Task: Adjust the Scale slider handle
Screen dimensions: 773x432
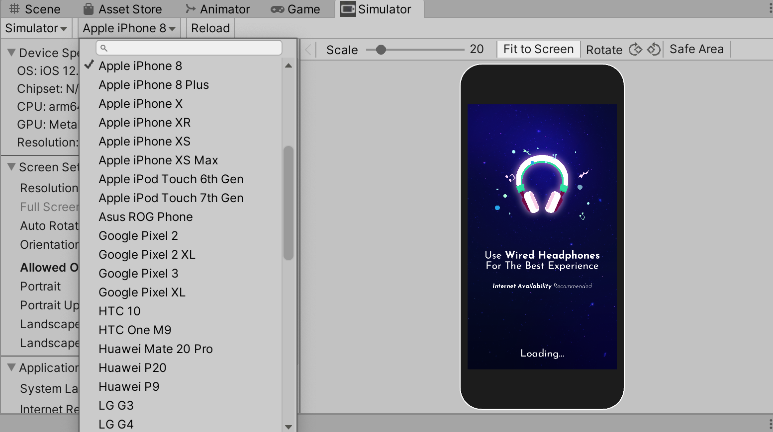Action: [381, 50]
